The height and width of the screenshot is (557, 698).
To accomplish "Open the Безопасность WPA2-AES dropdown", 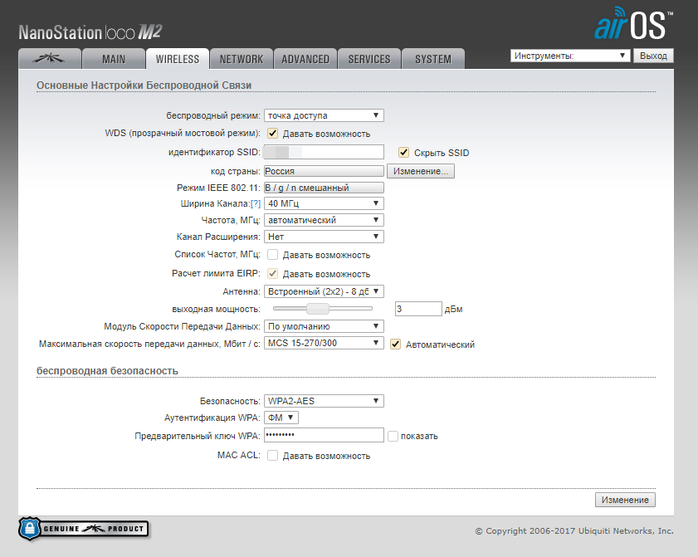I will 324,401.
